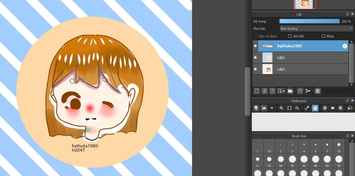Reset reference image rotation

click(332, 108)
